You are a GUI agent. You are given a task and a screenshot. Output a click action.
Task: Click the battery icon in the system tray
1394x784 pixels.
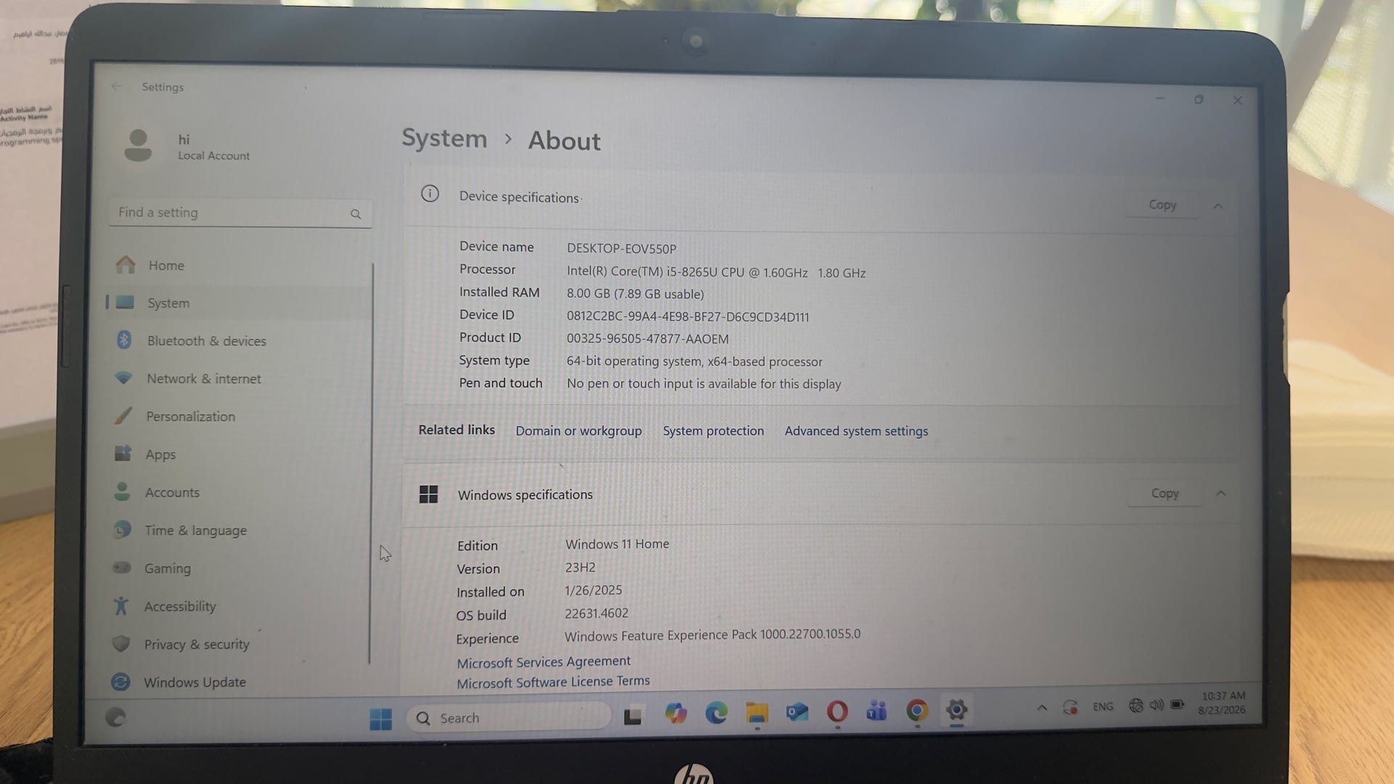[1178, 704]
